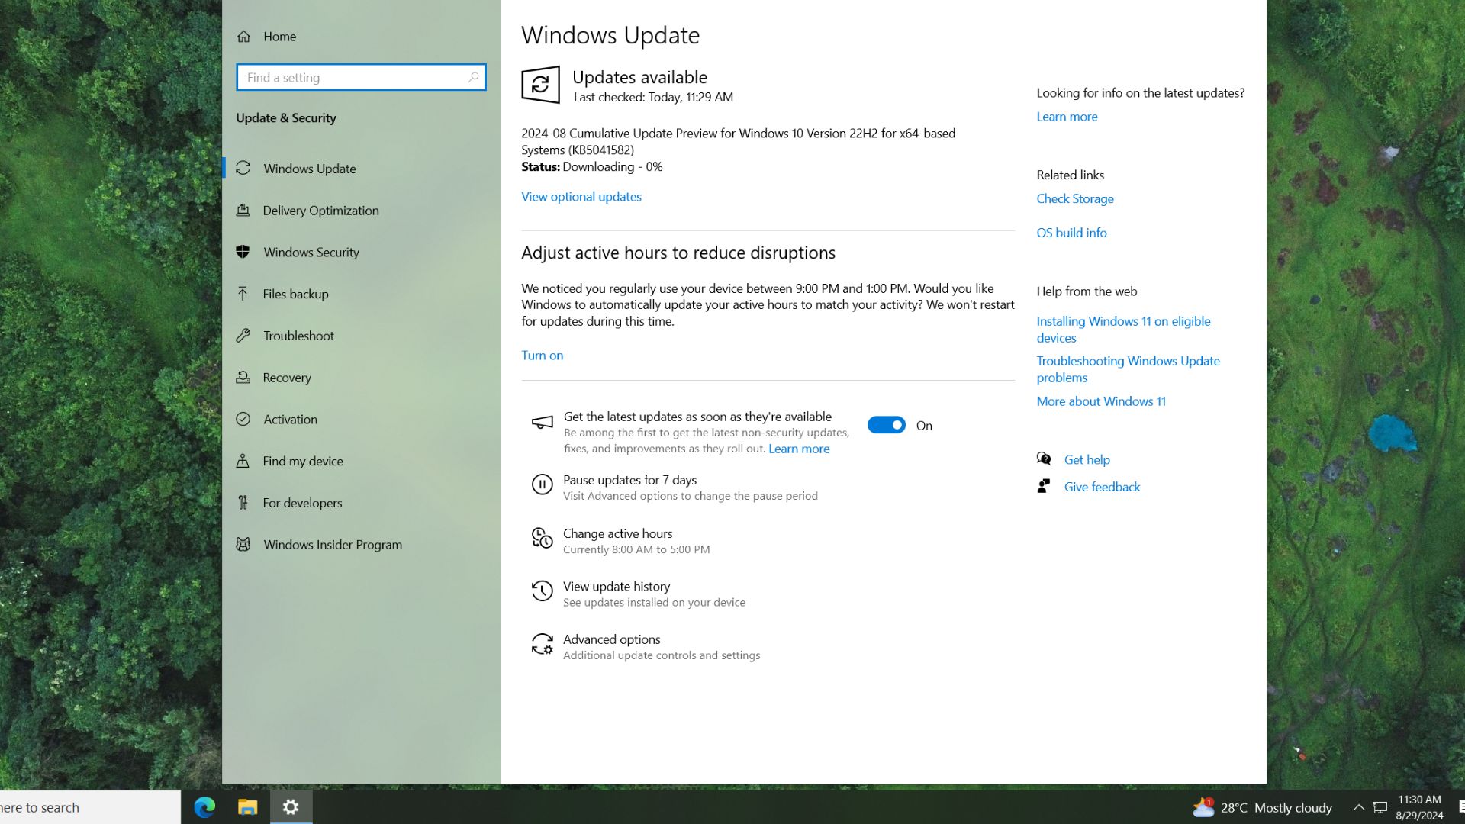Click Home label in settings sidebar

(x=279, y=37)
